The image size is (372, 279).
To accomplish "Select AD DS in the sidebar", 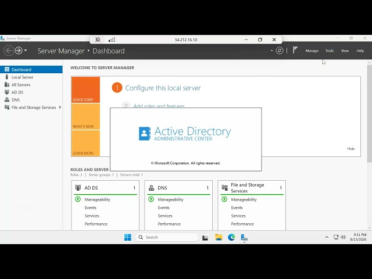I will (31, 92).
